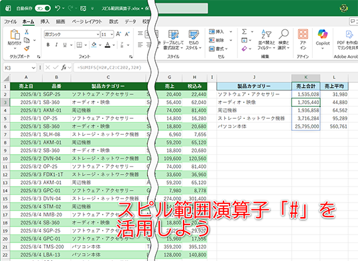The height and width of the screenshot is (261, 358).
Task: Switch to the 描画 tab
Action: [x=60, y=22]
